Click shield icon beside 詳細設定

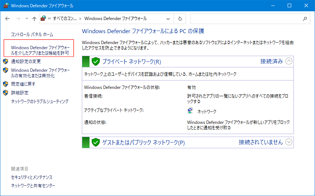(5, 93)
